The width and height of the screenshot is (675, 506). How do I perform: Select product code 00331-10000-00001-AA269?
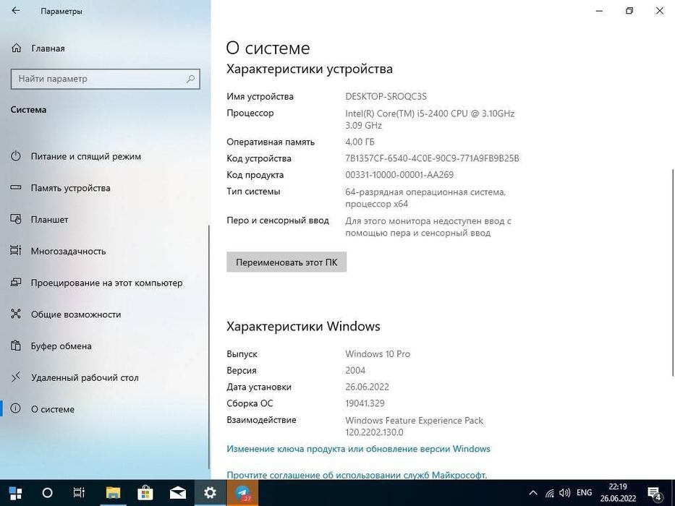tap(399, 175)
